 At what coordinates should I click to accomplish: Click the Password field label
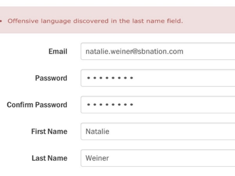point(51,78)
